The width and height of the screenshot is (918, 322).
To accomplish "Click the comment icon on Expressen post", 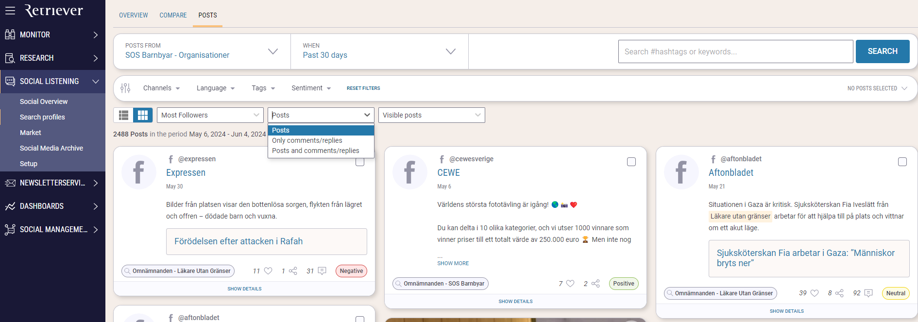I will tap(322, 271).
